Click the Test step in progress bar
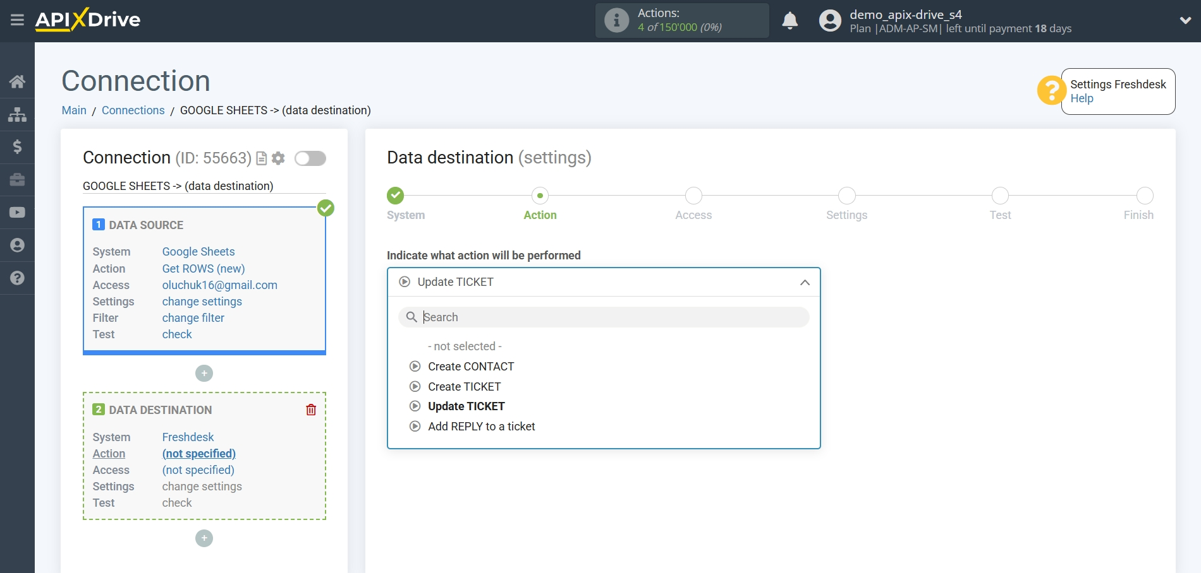Image resolution: width=1201 pixels, height=573 pixels. click(1000, 196)
